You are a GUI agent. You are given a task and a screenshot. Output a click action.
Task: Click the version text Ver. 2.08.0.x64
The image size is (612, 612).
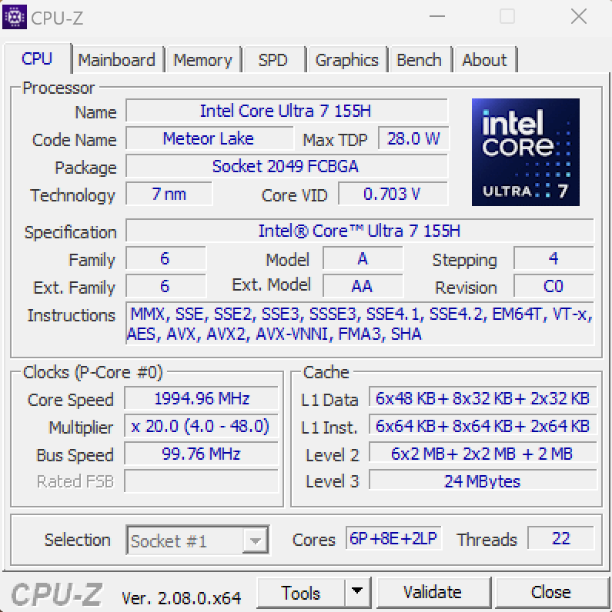click(182, 597)
